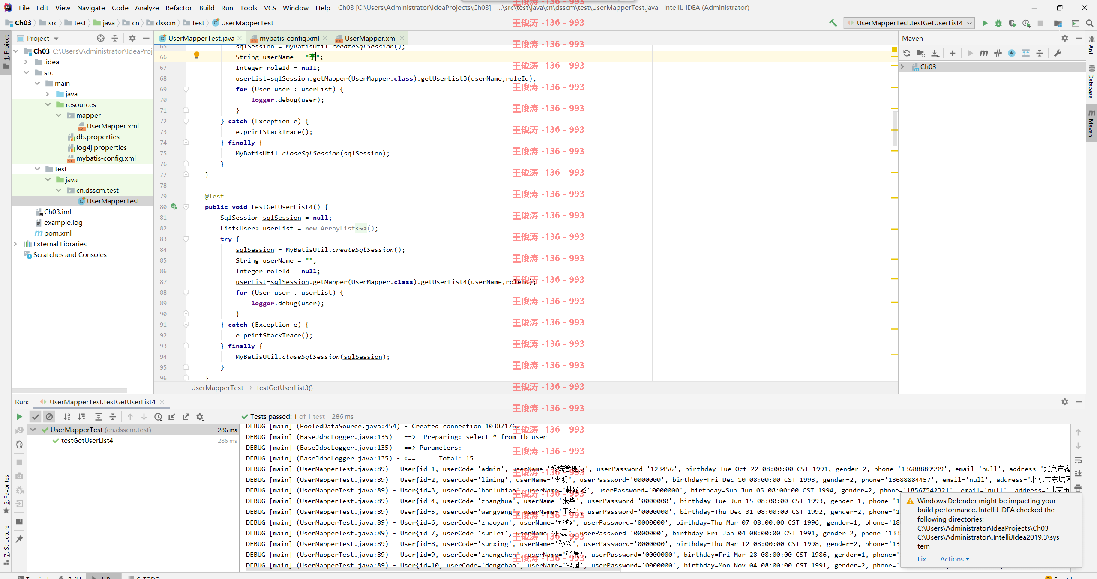Switch to mybatis-config.xml editor tab
The width and height of the screenshot is (1097, 579).
click(x=289, y=38)
